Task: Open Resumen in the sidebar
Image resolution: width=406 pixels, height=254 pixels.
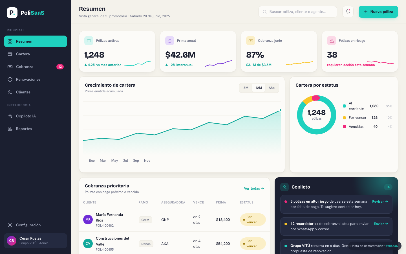Action: tap(36, 41)
